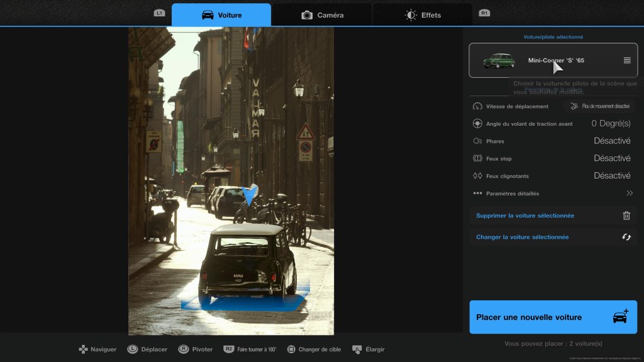Open the Effets tab
This screenshot has width=644, height=362.
[x=423, y=15]
